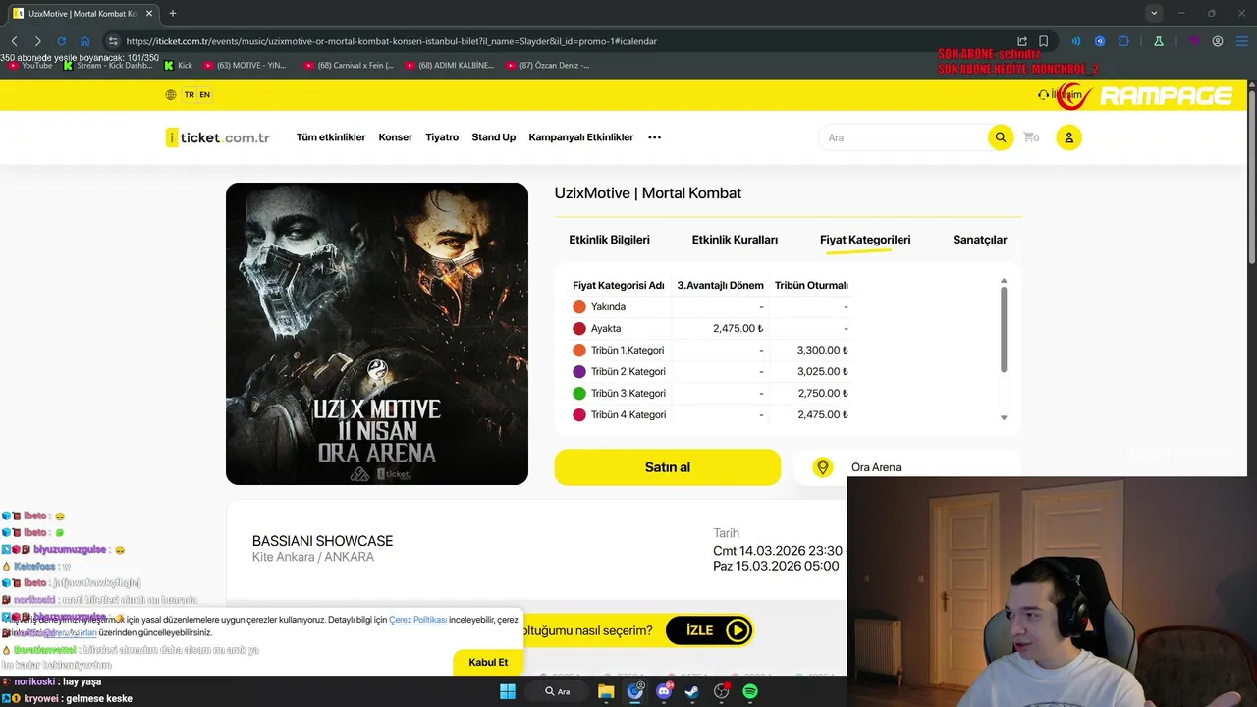Click the globe language icon

tap(171, 95)
